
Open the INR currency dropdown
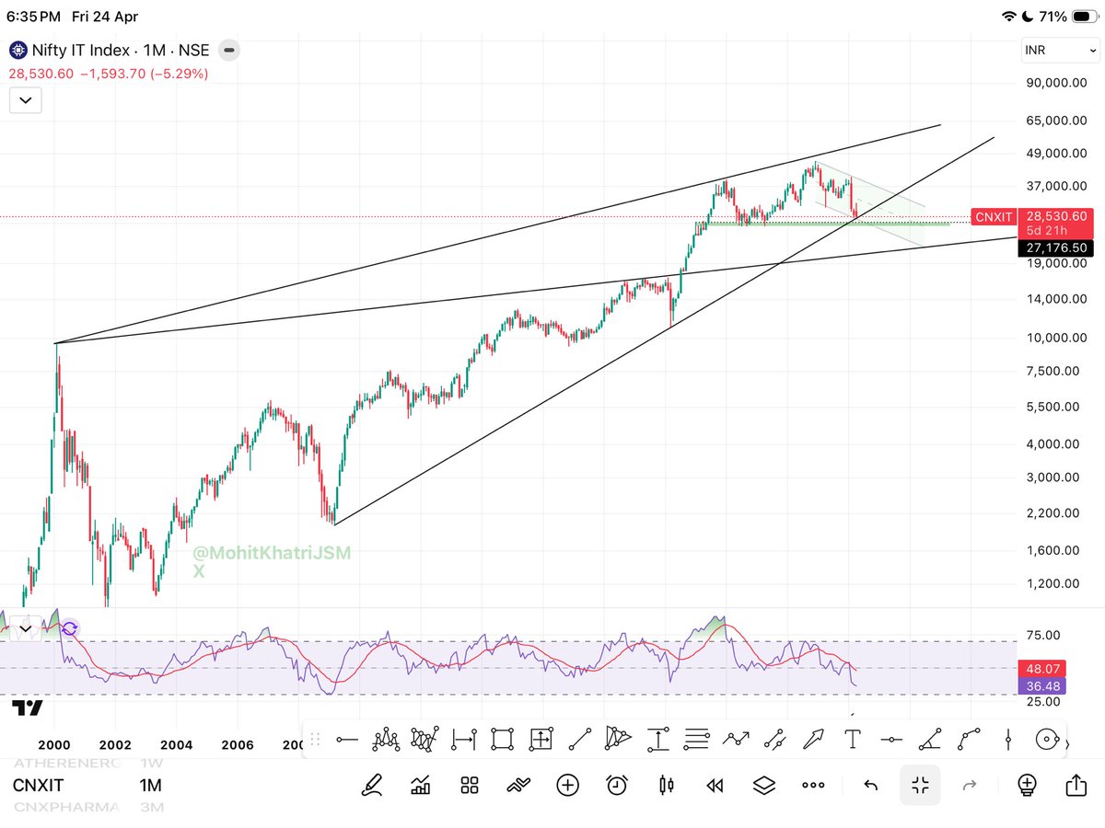pos(1059,50)
